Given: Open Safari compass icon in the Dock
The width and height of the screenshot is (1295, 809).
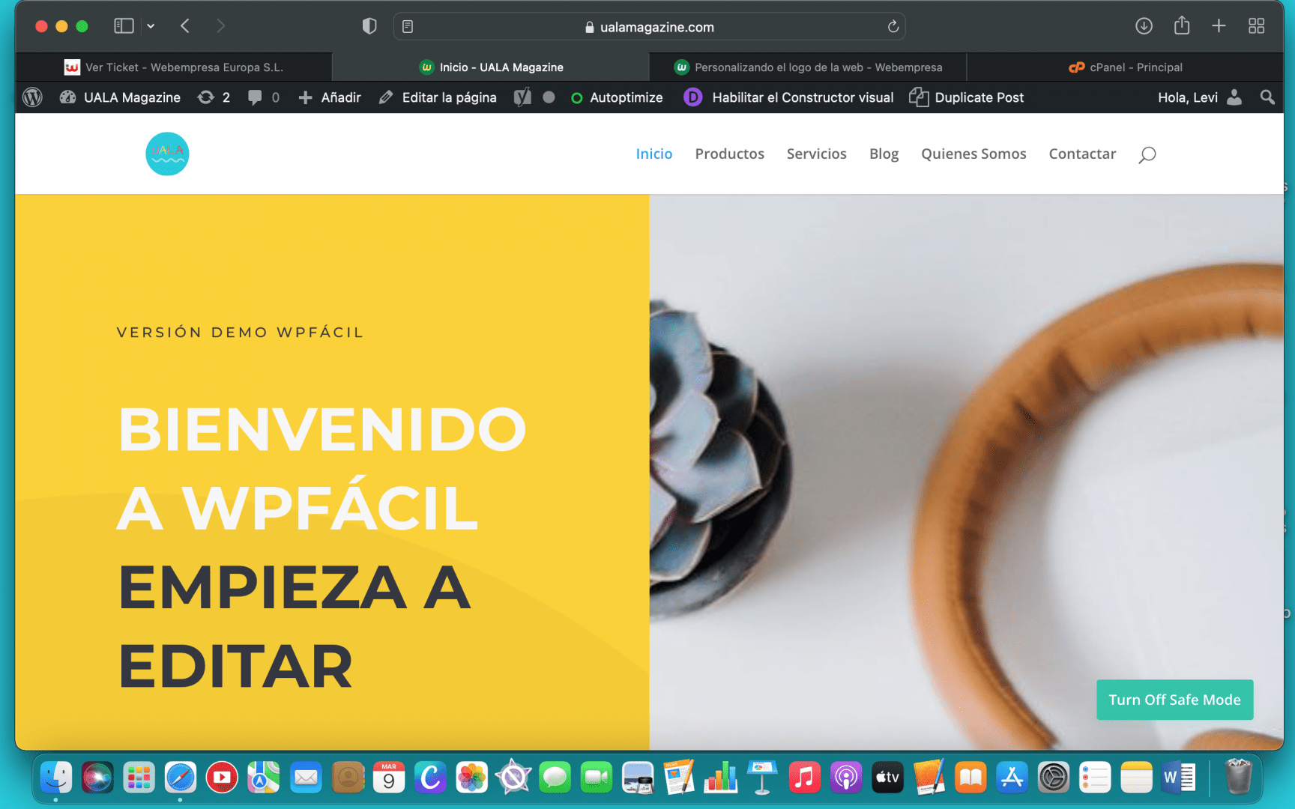Looking at the screenshot, I should pos(181,778).
